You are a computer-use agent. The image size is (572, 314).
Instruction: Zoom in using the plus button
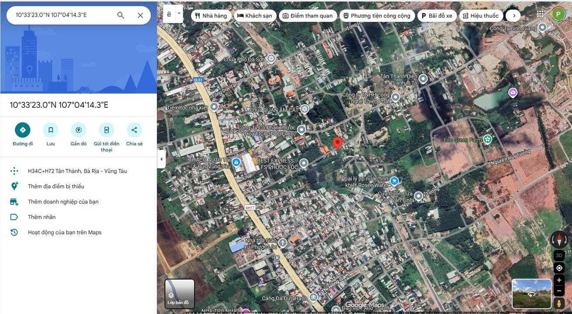click(559, 280)
